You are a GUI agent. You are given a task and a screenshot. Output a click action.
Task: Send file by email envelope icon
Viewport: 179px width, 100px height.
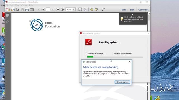click(32, 10)
